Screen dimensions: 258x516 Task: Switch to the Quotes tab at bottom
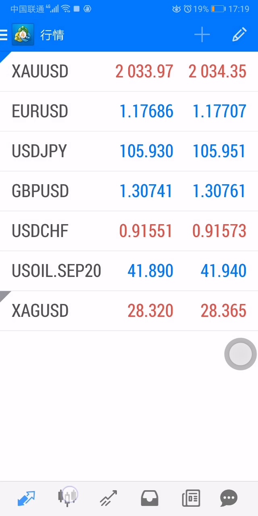26,498
